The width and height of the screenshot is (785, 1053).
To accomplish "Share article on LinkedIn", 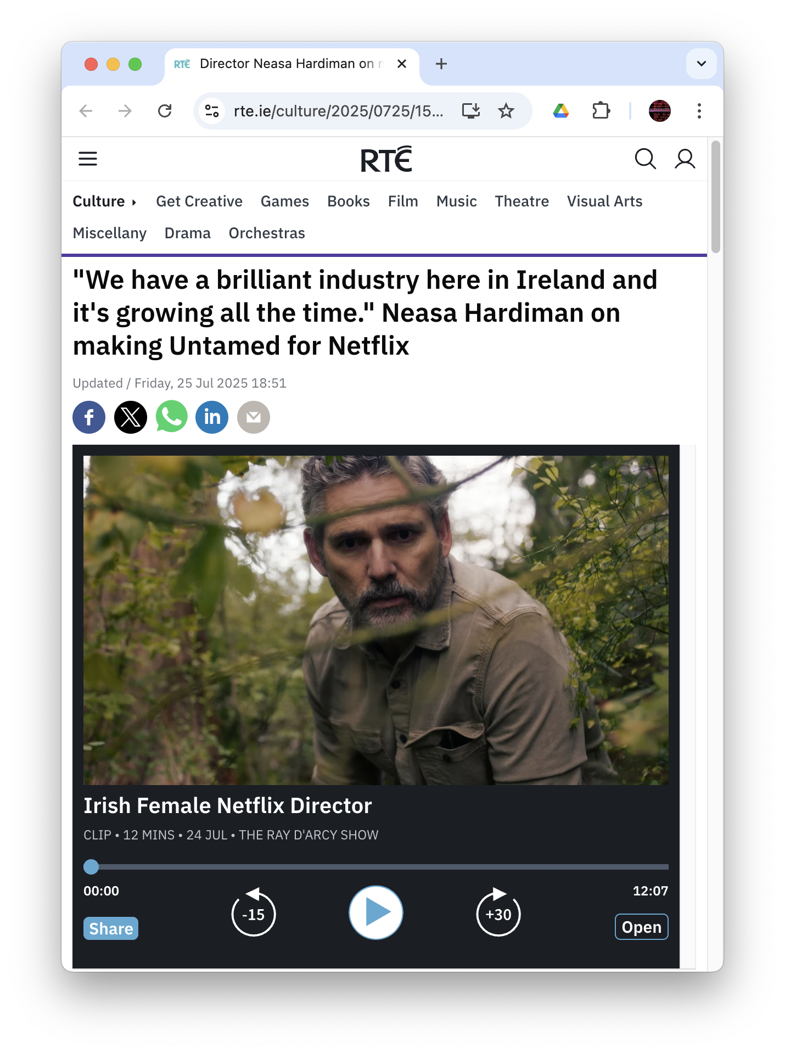I will (212, 417).
